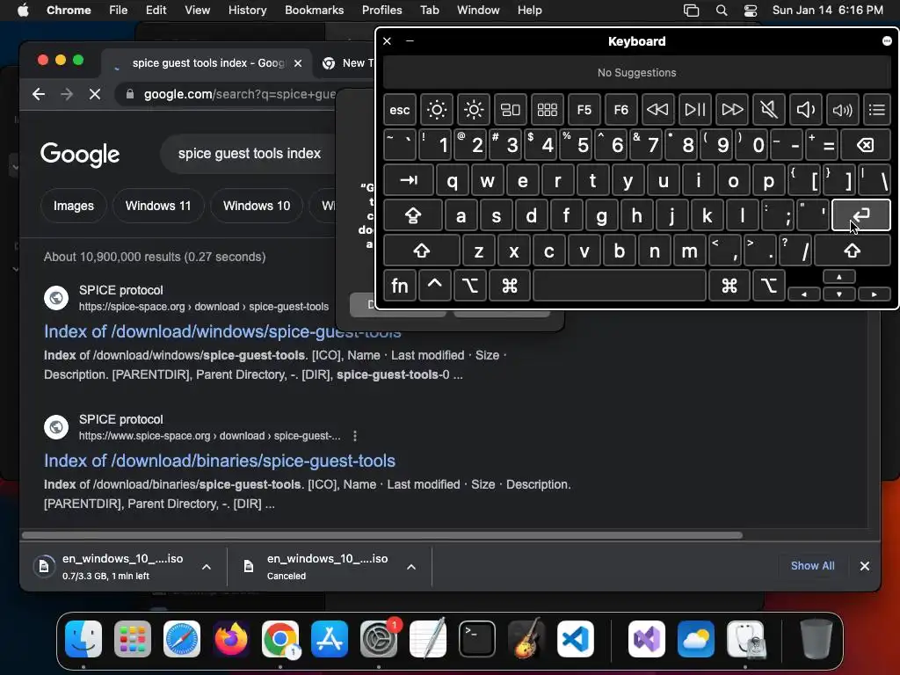Tap the mute key on keyboard viewer
This screenshot has height=675, width=900.
(x=768, y=110)
